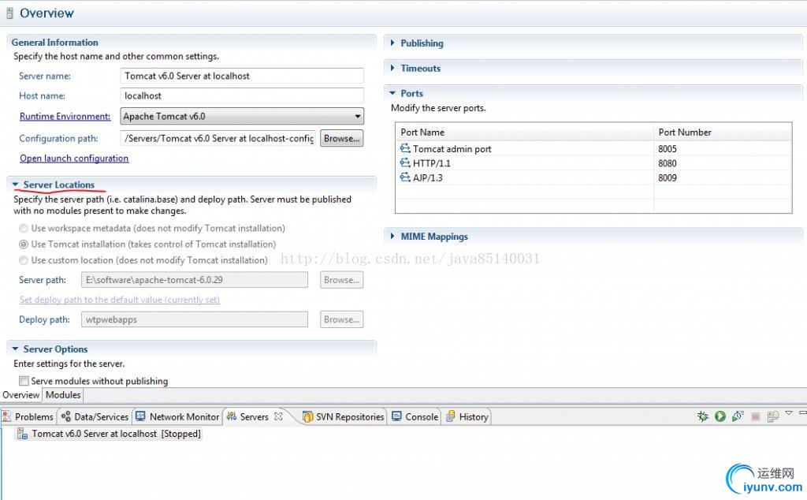
Task: Click the Console tab icon
Action: point(397,416)
